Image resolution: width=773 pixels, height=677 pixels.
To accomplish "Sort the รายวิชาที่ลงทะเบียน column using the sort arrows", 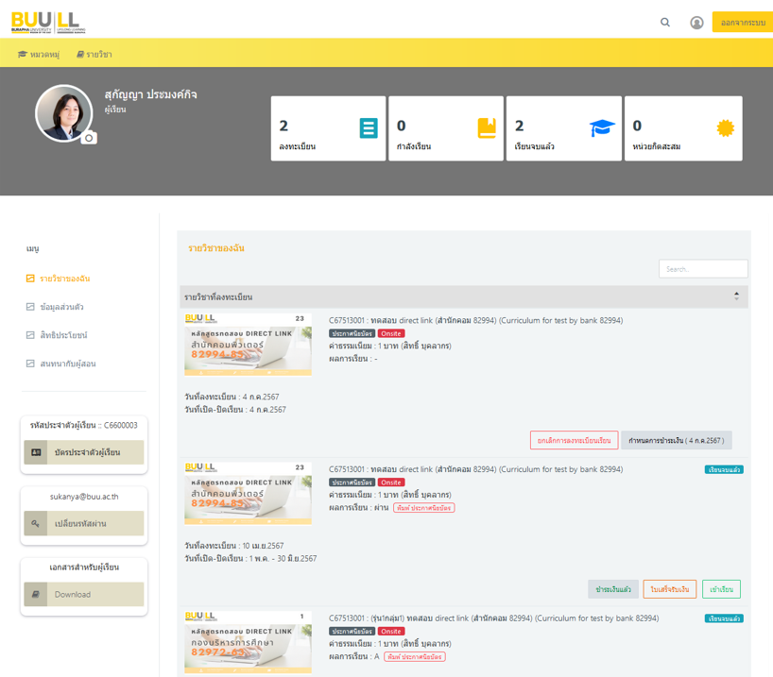I will [x=736, y=296].
